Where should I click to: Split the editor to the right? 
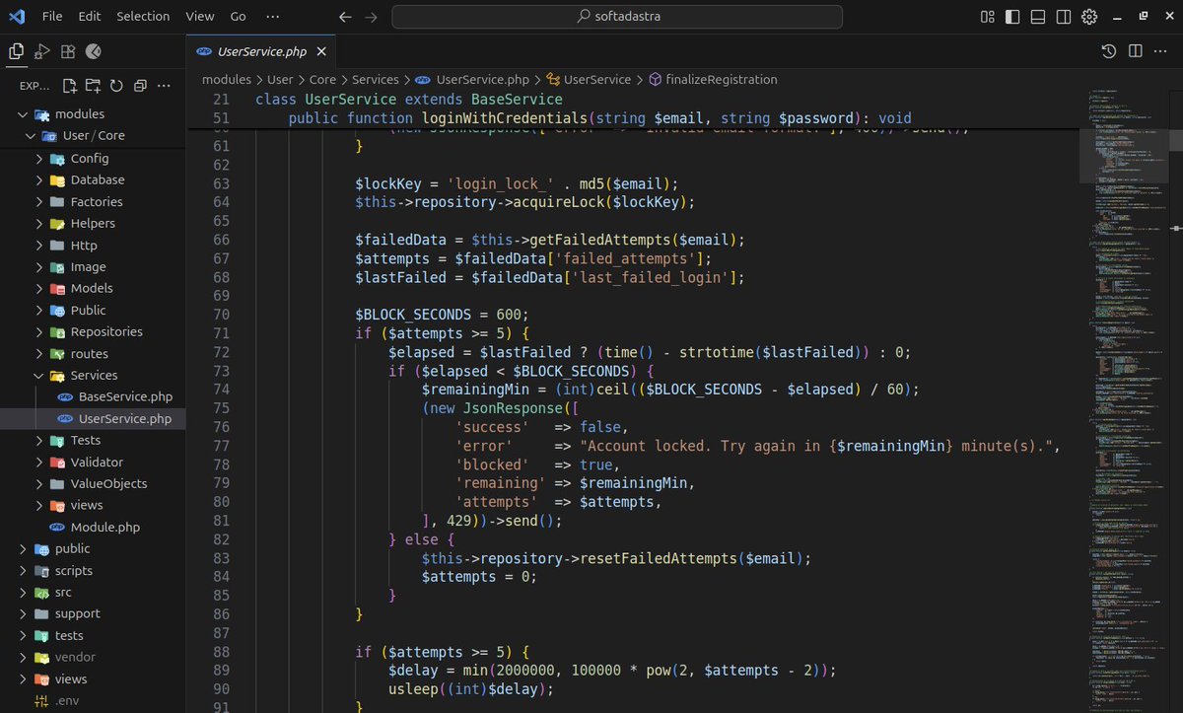click(1135, 51)
